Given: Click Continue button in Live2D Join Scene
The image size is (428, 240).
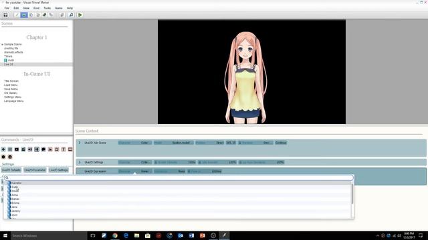Looking at the screenshot, I should click(x=281, y=143).
